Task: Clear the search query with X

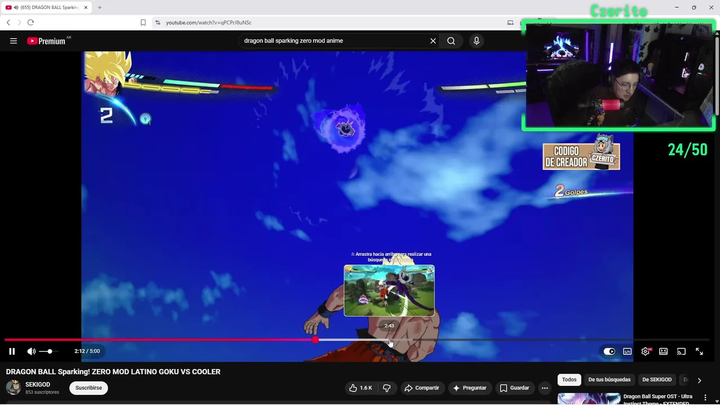Action: [433, 41]
